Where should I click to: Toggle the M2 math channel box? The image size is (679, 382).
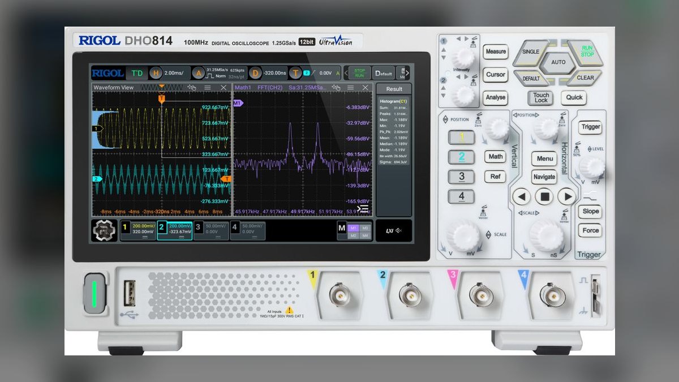point(353,235)
